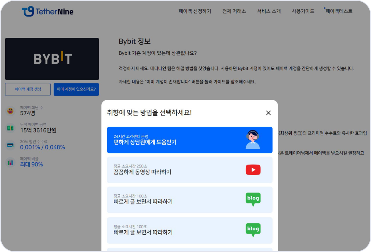Open 사용가이드 from the top menu
The image size is (371, 252).
coord(303,11)
